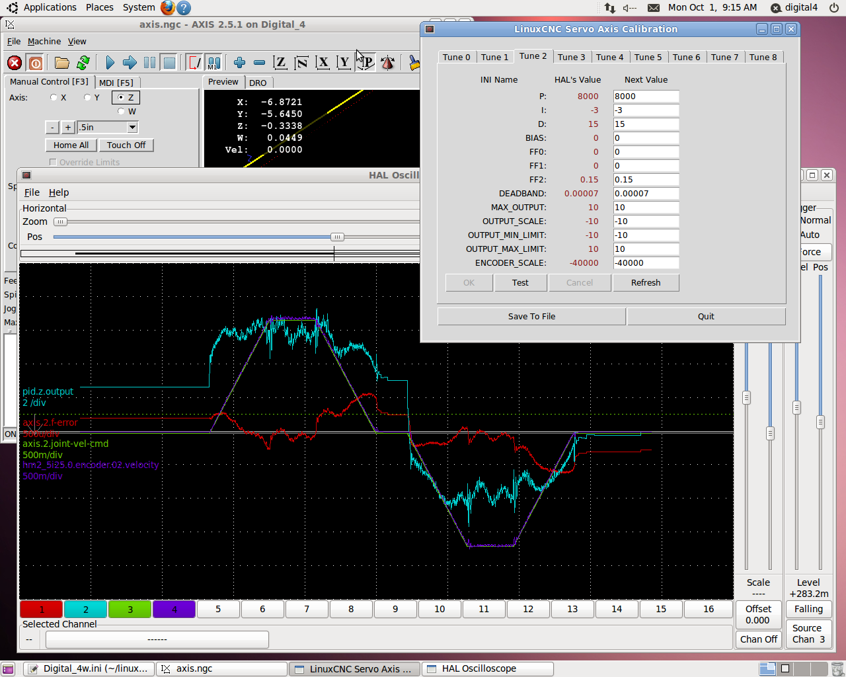846x677 pixels.
Task: Switch to the MDI [F5] tab
Action: [x=116, y=83]
